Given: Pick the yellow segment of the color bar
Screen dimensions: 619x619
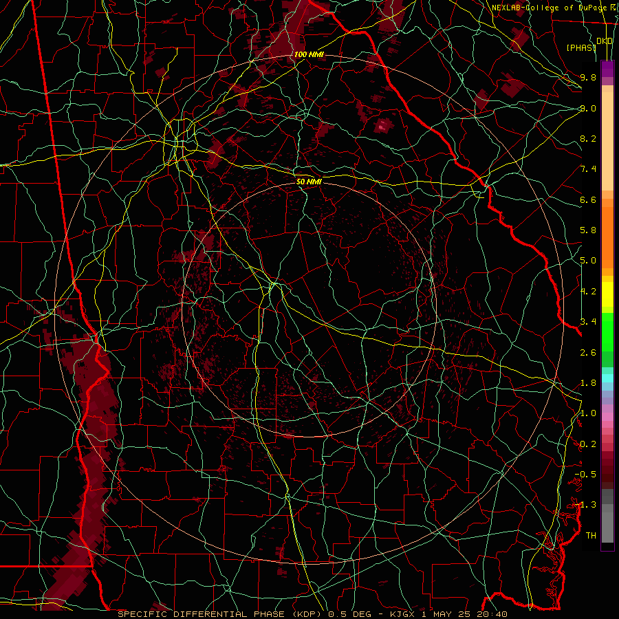Looking at the screenshot, I should [607, 294].
